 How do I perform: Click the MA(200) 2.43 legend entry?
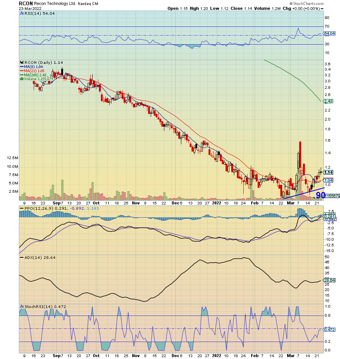click(x=35, y=75)
